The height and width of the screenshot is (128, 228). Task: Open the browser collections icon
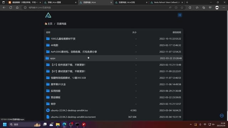click(x=203, y=7)
